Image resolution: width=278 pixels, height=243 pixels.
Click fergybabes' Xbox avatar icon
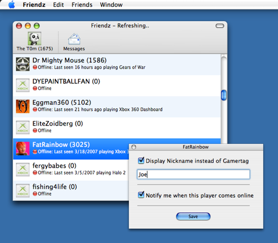click(23, 170)
